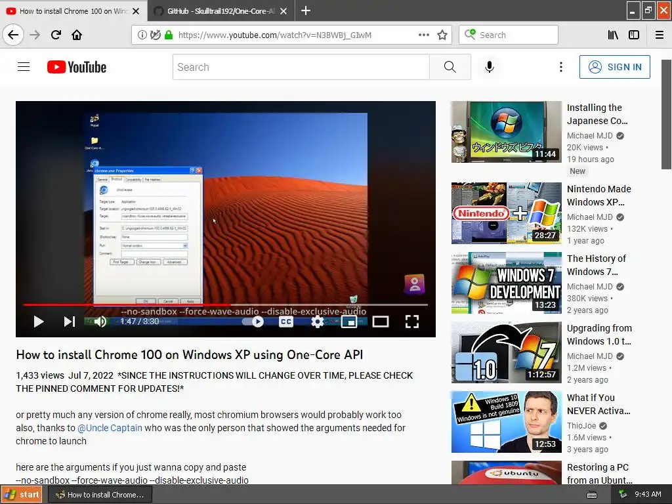Screen dimensions: 672x504
Task: Mute the video volume speaker icon
Action: (100, 322)
